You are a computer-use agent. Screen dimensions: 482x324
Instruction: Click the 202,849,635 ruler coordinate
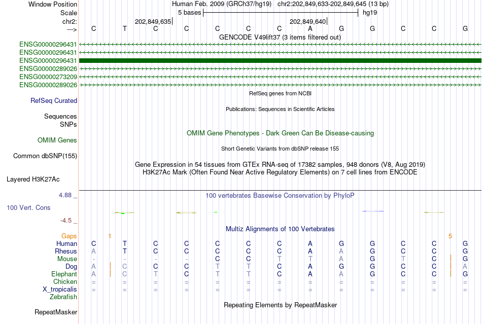tap(153, 21)
